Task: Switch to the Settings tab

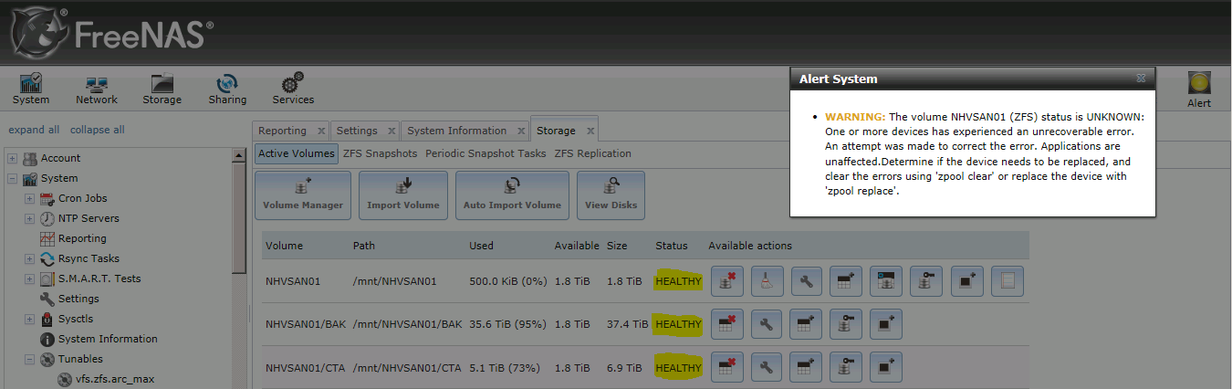Action: 356,131
